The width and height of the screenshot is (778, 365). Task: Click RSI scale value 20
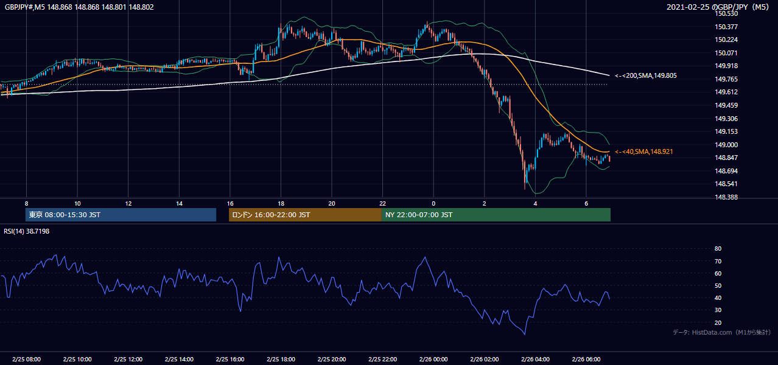pyautogui.click(x=718, y=322)
